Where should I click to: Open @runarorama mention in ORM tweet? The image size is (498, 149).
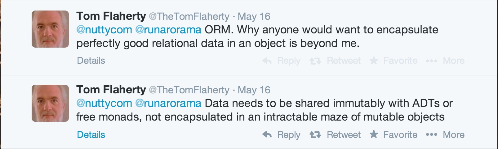[x=168, y=30]
